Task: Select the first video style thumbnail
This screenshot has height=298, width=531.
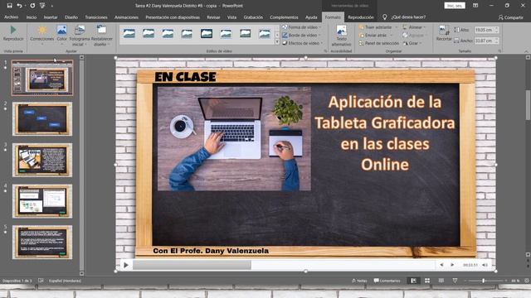Action: tap(129, 33)
